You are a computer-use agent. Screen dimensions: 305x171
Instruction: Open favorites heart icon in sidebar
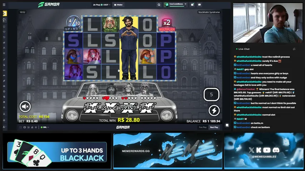point(4,32)
